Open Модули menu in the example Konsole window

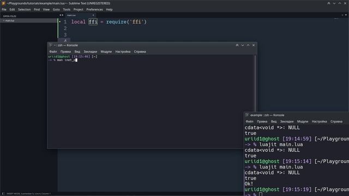pos(303,121)
